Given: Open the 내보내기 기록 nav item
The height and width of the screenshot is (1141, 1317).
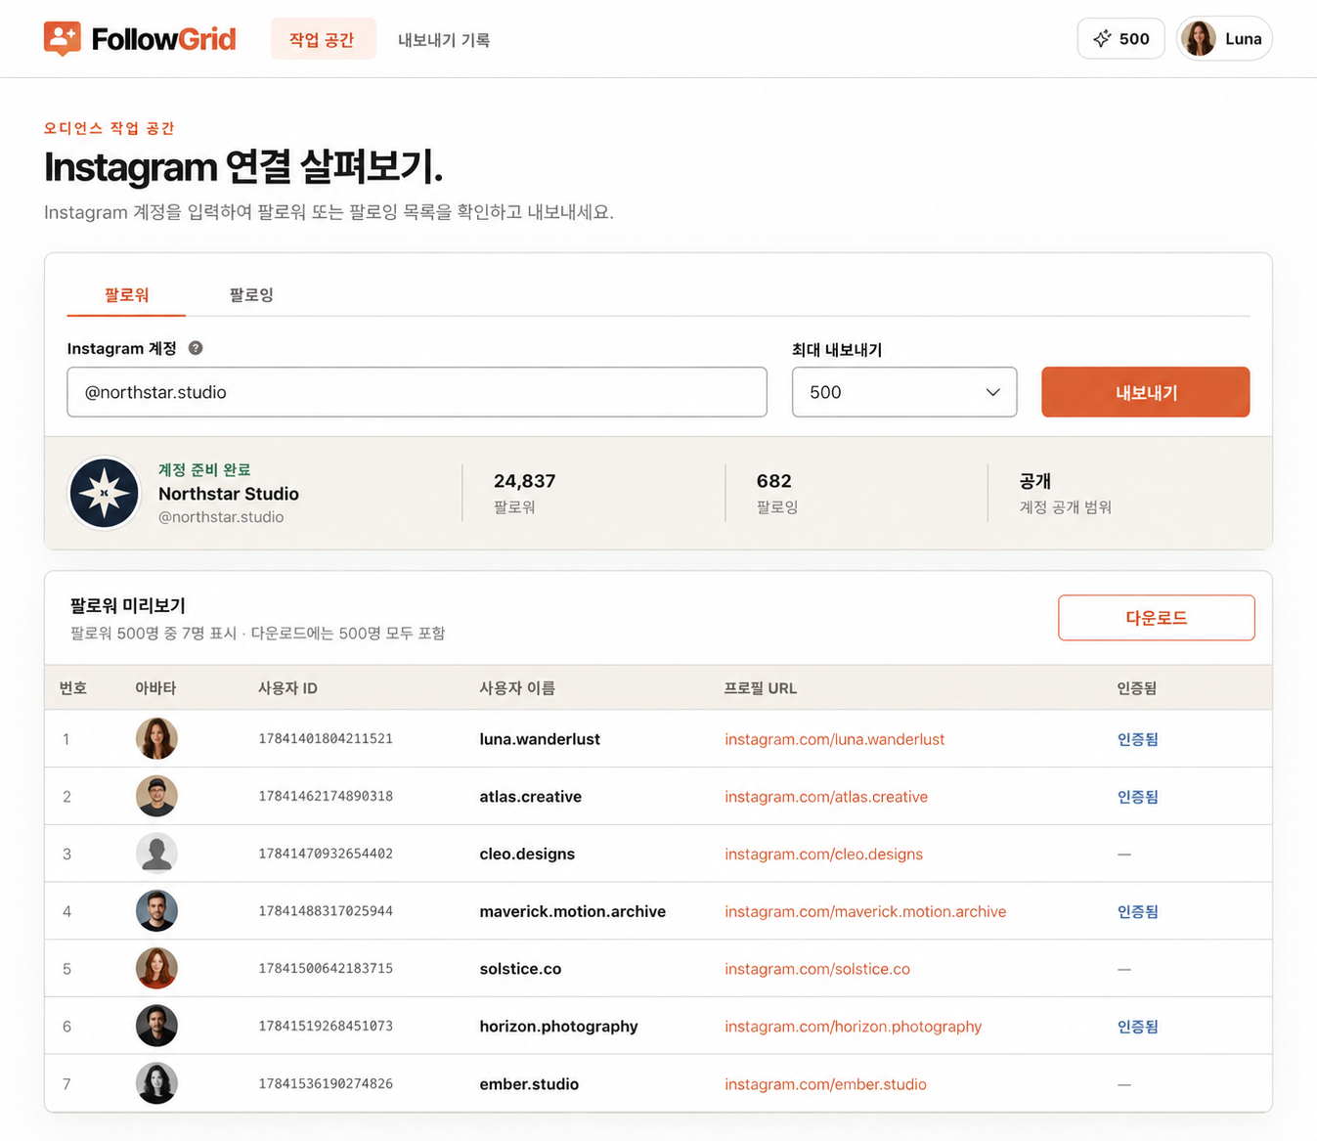Looking at the screenshot, I should pyautogui.click(x=444, y=40).
